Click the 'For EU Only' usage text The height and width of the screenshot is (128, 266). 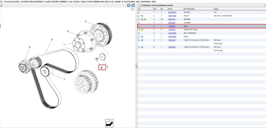click(x=218, y=44)
